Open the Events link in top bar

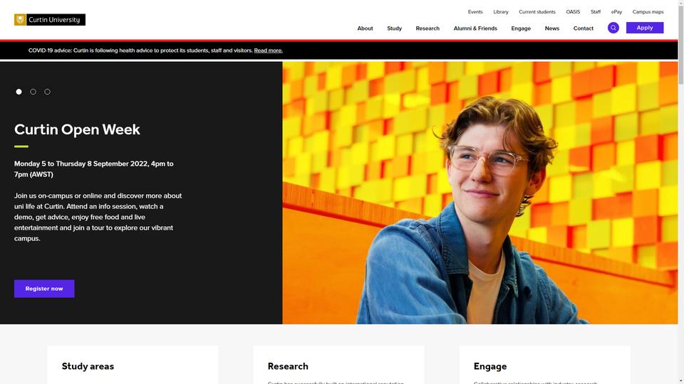(475, 12)
